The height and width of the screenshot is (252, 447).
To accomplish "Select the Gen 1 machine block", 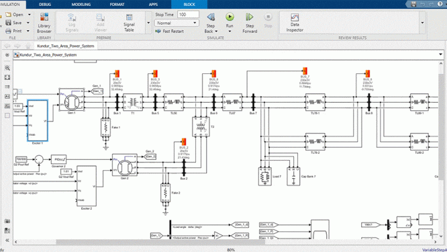I will (72, 99).
